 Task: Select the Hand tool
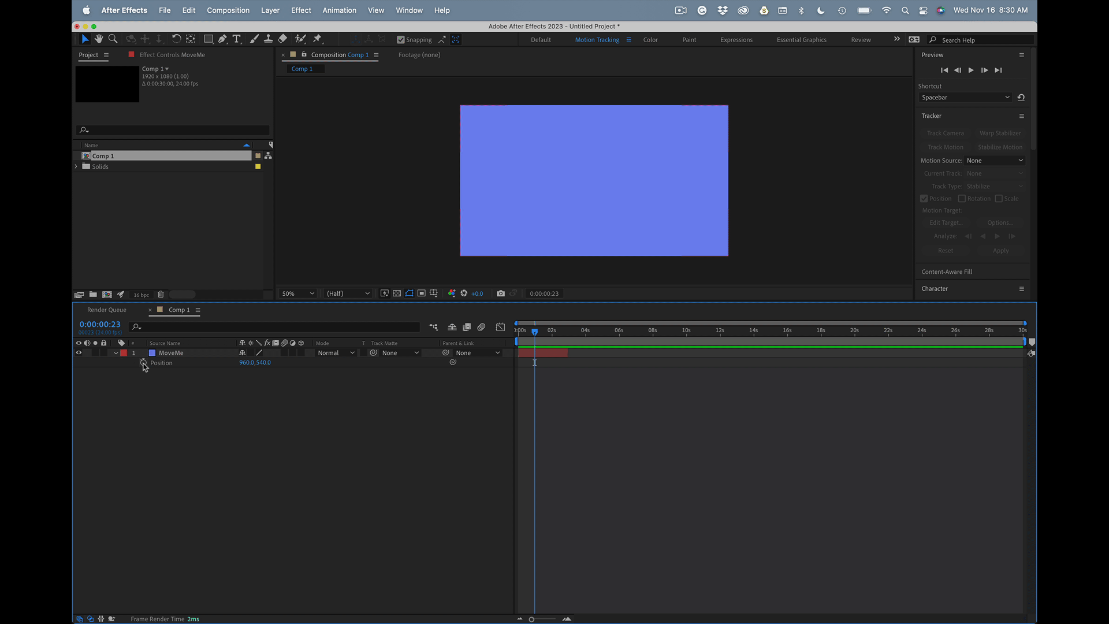point(99,39)
